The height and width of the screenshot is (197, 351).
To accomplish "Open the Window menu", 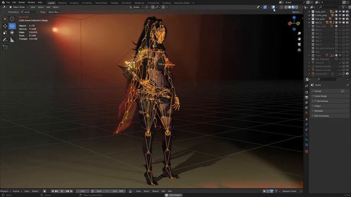I will click(x=31, y=2).
